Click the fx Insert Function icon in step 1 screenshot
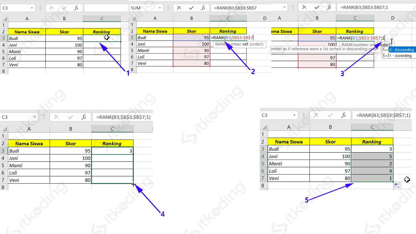 click(x=76, y=8)
